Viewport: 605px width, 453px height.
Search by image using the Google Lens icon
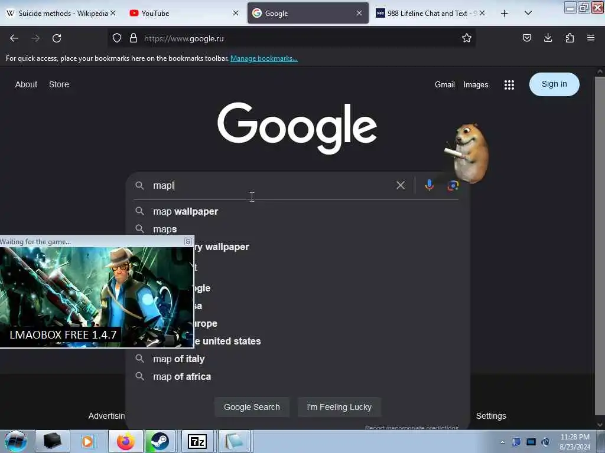pyautogui.click(x=453, y=186)
